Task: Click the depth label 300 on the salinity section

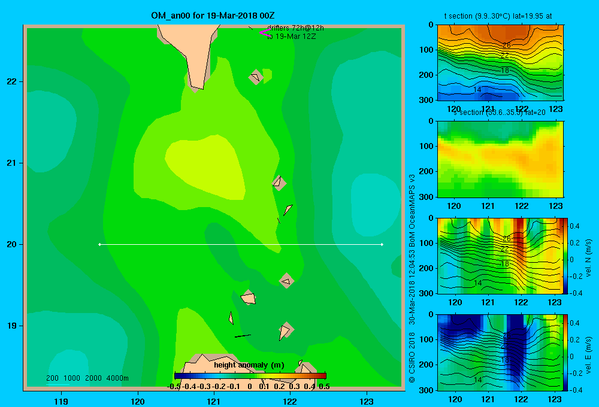Action: [426, 197]
